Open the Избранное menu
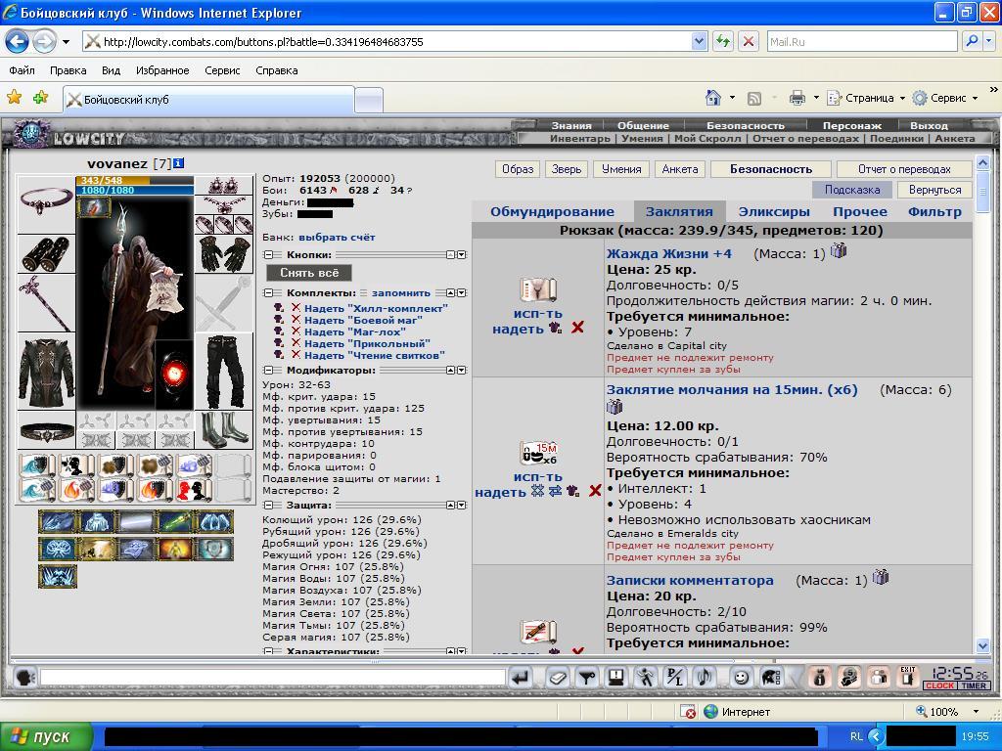Screen dimensions: 1002x751 (x=162, y=70)
